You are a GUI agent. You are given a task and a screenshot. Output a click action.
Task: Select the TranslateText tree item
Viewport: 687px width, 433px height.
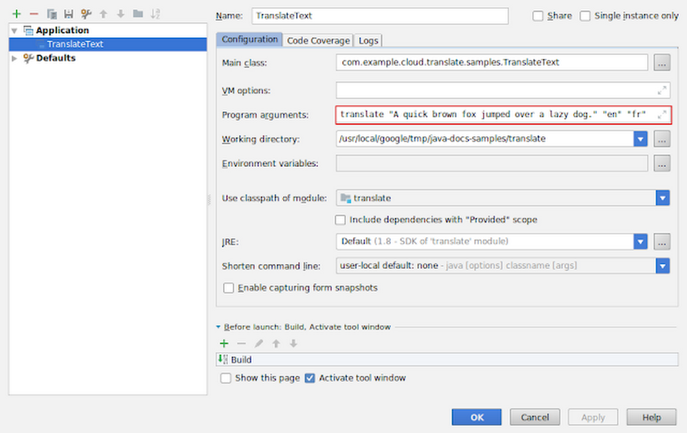coord(76,44)
